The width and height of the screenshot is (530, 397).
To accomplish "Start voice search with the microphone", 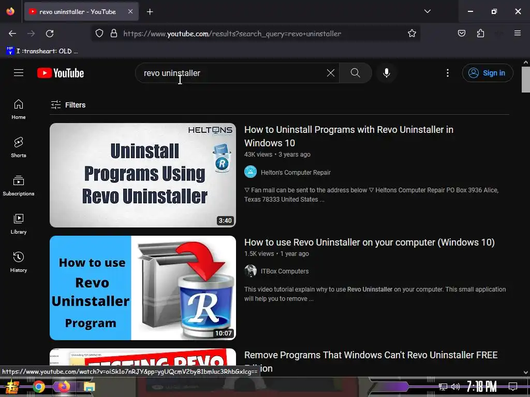I will (386, 73).
